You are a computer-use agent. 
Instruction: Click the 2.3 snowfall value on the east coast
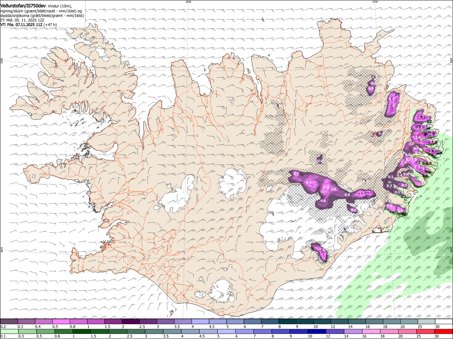[421, 117]
